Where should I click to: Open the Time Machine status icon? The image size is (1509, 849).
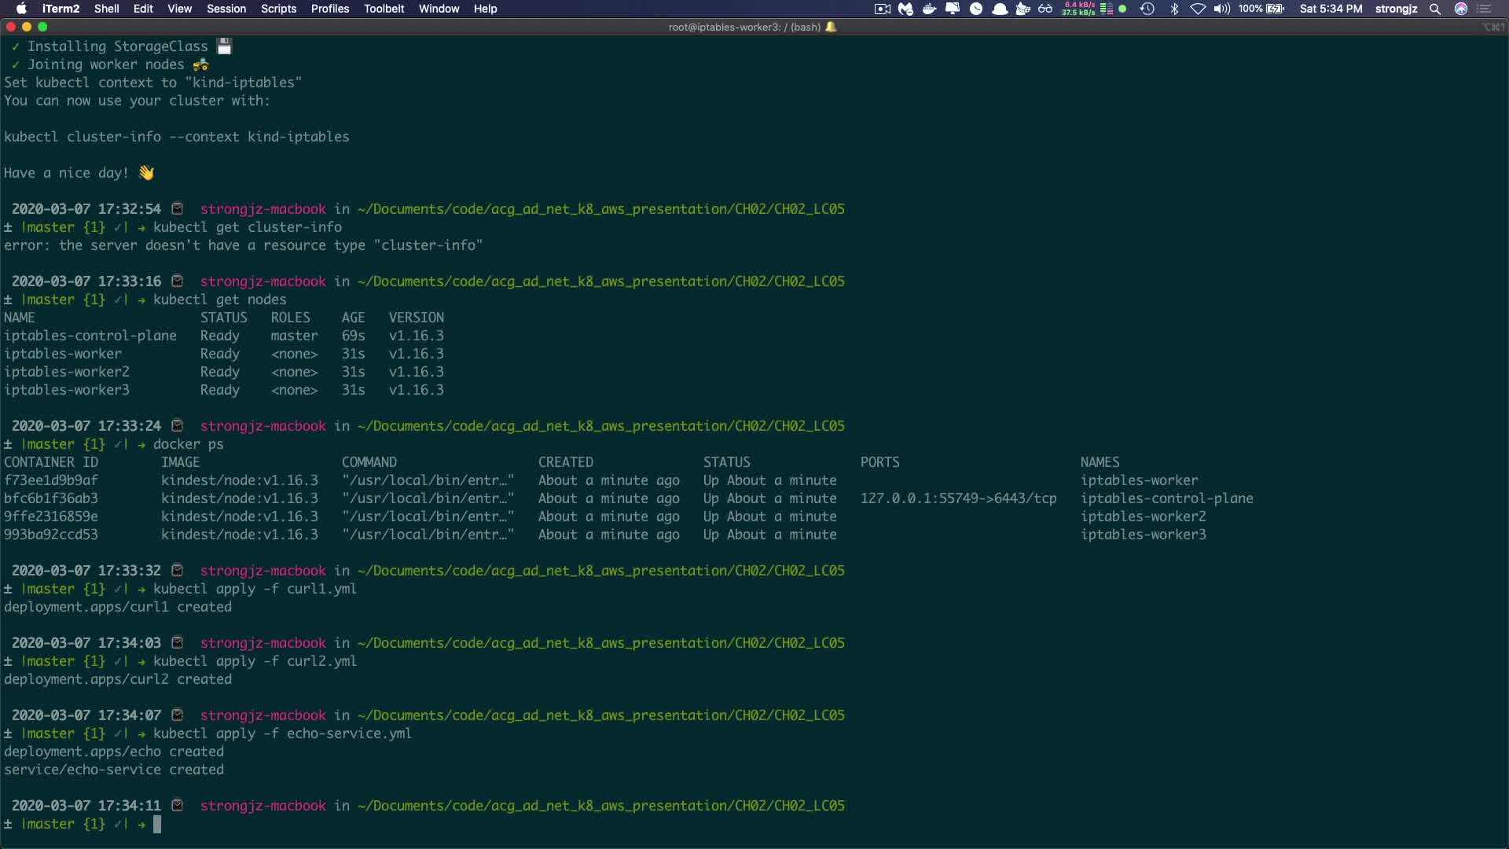point(1147,9)
